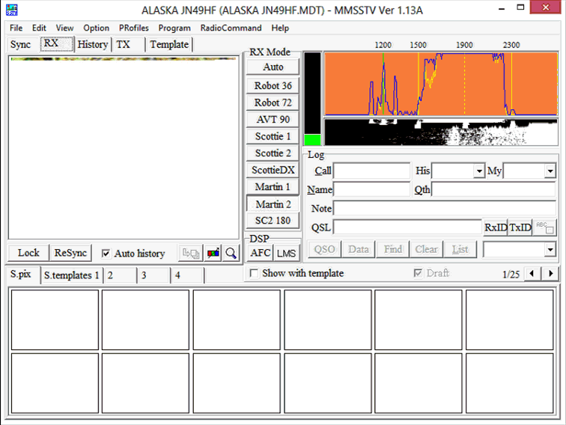Click the TxID button
The image size is (566, 425).
pos(520,227)
